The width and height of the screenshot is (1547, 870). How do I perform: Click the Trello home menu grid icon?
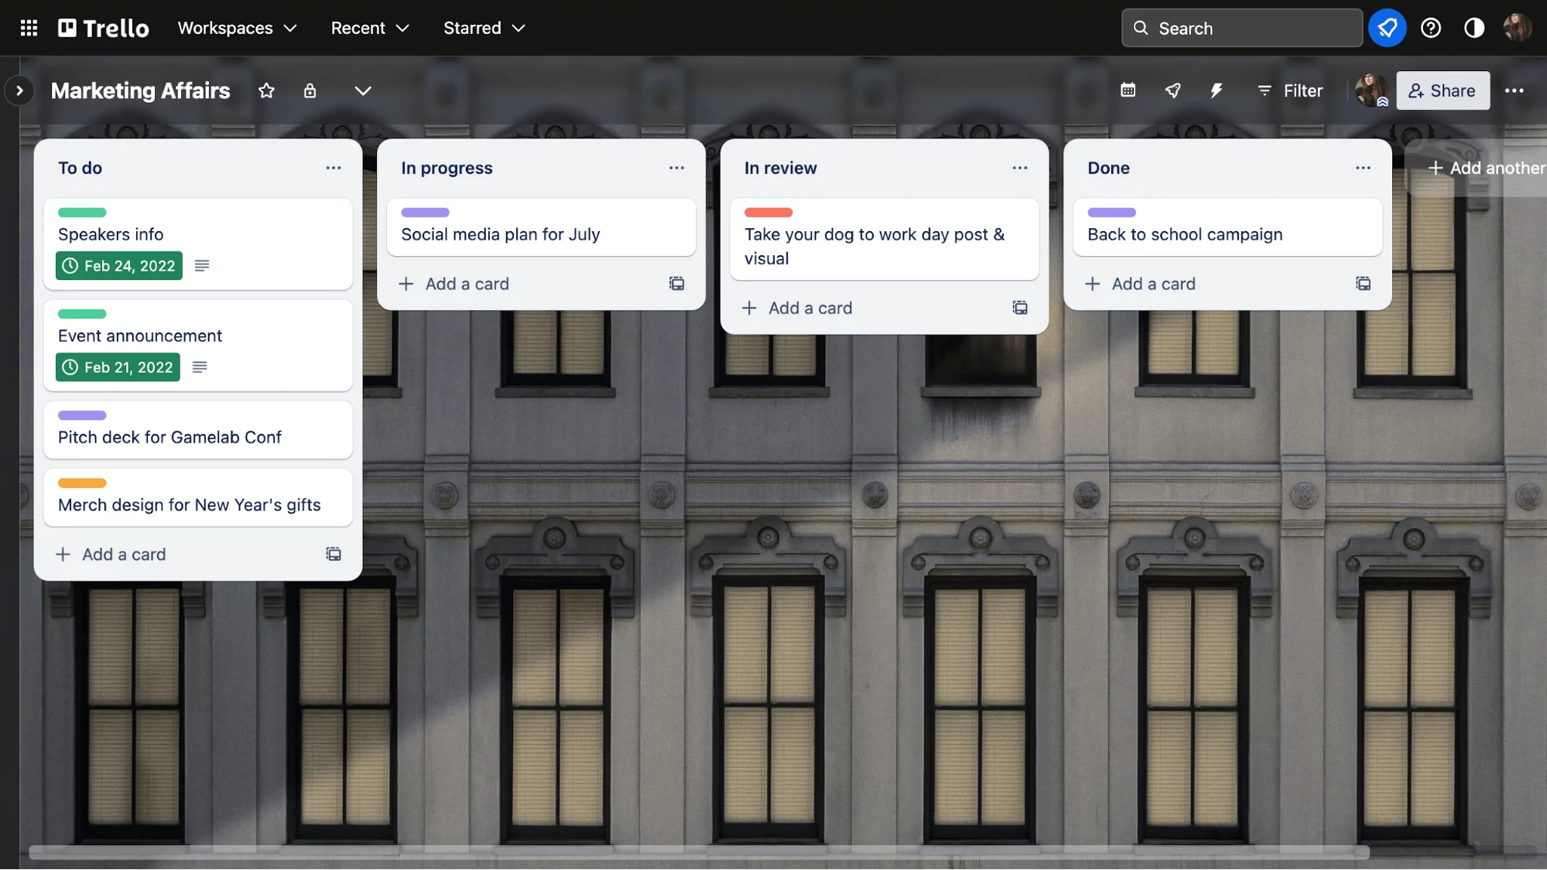point(29,28)
